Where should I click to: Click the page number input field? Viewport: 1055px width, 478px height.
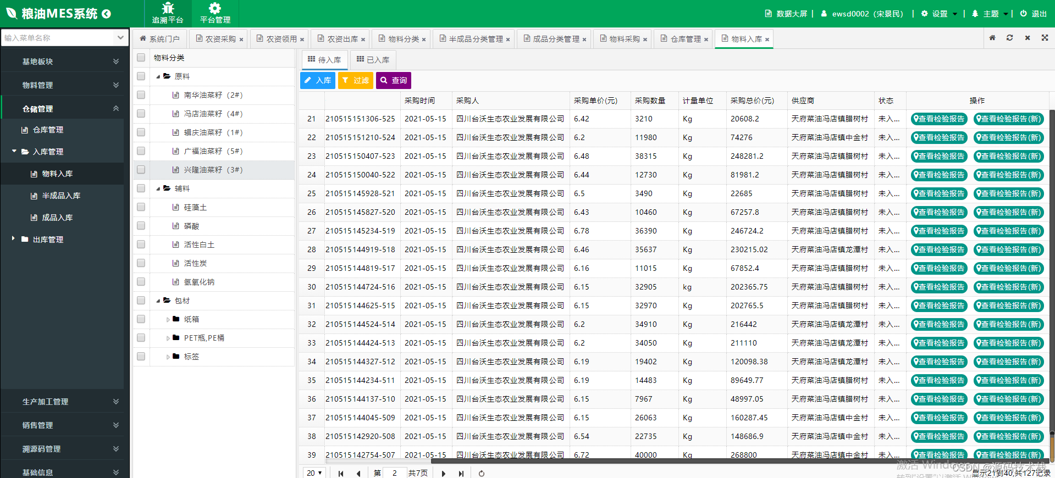395,473
